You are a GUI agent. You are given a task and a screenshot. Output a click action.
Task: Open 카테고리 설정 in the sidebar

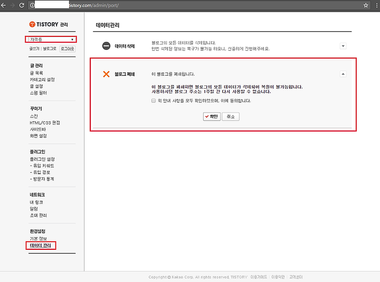[x=42, y=80]
